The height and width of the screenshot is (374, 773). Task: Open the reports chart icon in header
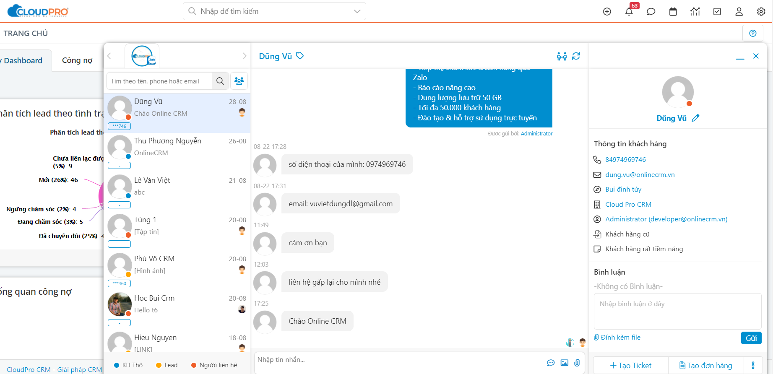click(x=695, y=11)
